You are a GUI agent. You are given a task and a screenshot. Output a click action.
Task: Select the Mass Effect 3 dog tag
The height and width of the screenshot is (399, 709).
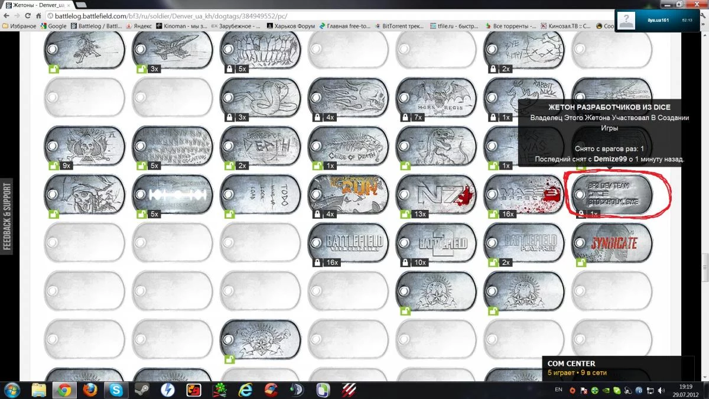[524, 194]
